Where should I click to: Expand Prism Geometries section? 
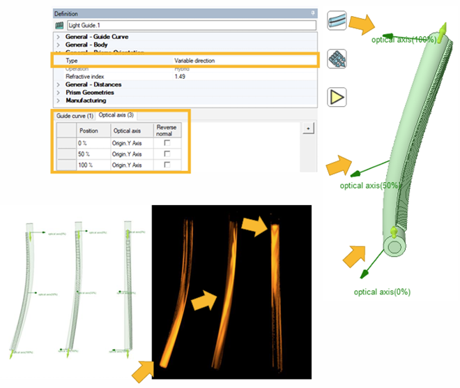point(59,93)
